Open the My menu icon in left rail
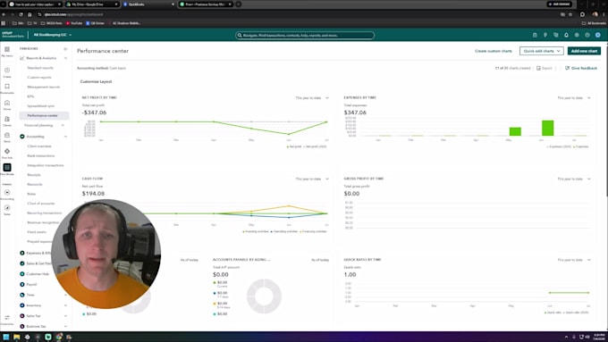Viewport: 608px width, 342px height. point(7,50)
